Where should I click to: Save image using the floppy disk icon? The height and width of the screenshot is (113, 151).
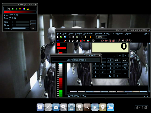pyautogui.click(x=65, y=37)
